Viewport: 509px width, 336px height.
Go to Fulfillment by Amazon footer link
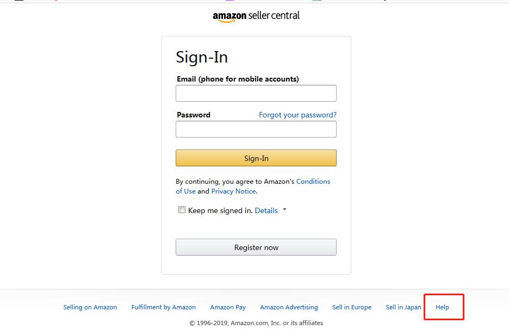coord(163,307)
